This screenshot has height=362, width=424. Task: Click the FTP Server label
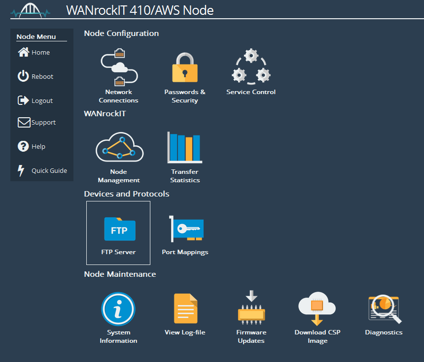118,252
